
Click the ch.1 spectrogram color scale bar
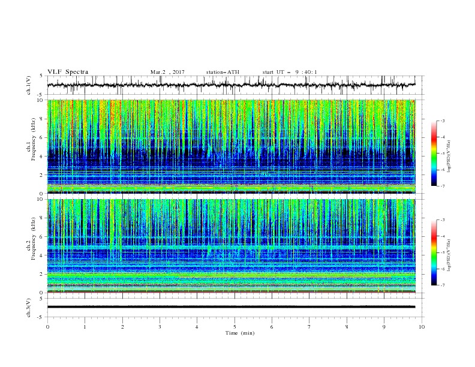coord(434,154)
